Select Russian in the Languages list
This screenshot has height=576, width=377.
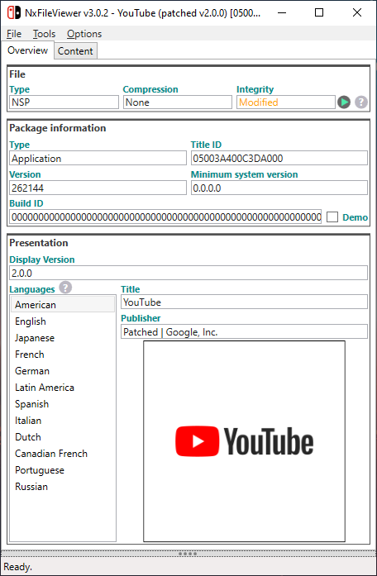click(x=63, y=487)
